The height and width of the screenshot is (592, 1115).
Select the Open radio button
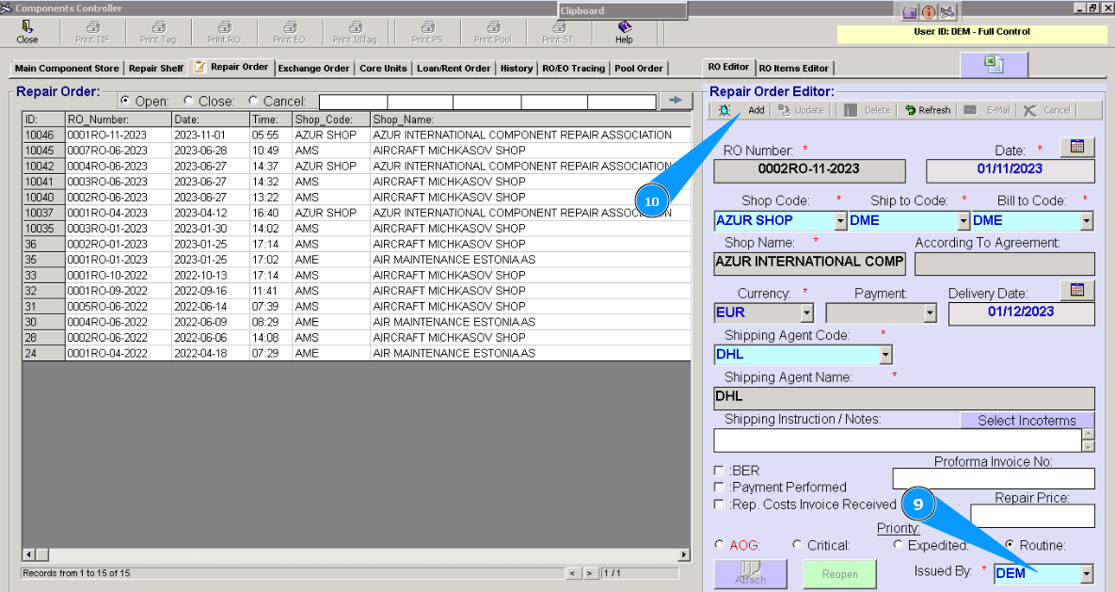pyautogui.click(x=125, y=101)
